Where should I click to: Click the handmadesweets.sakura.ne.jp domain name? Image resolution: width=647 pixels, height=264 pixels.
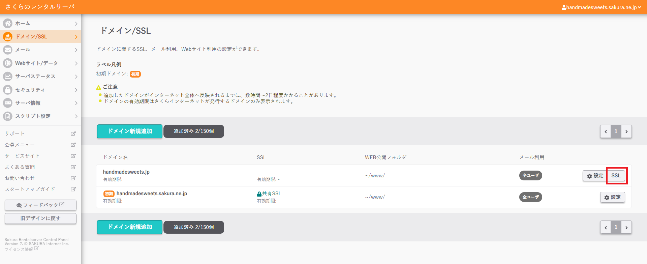(152, 194)
